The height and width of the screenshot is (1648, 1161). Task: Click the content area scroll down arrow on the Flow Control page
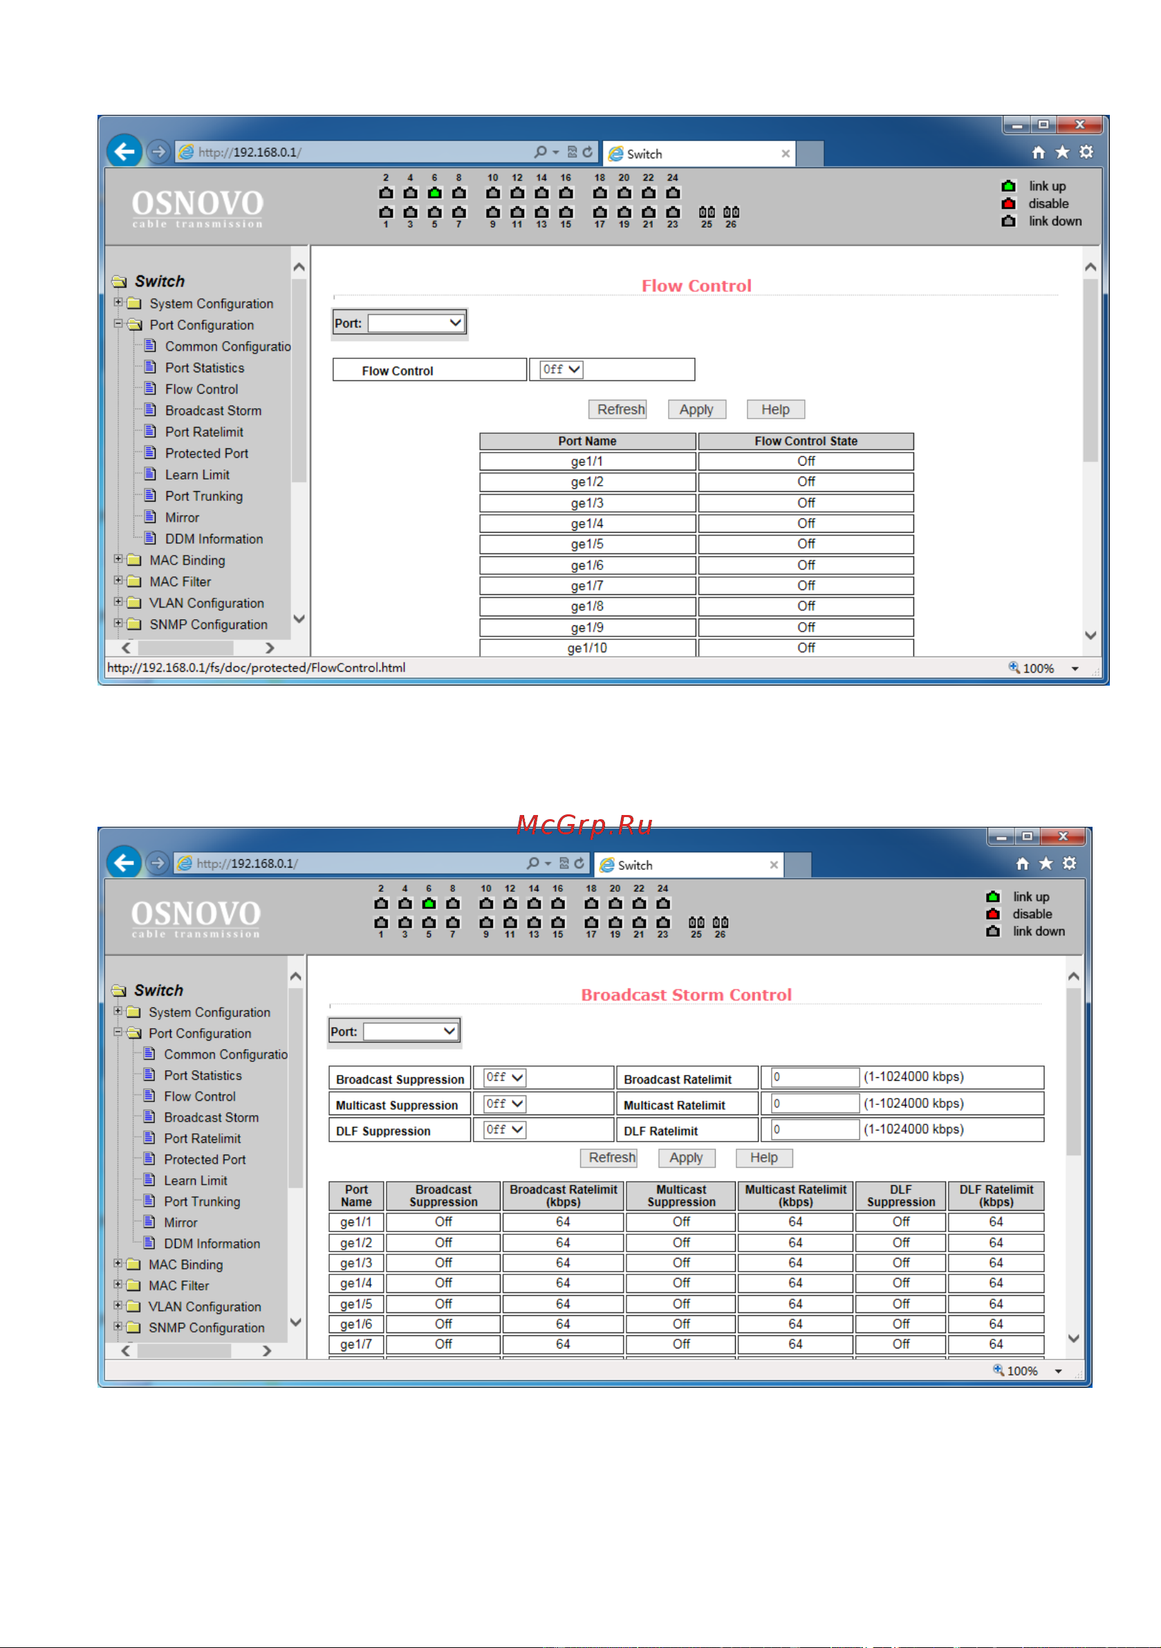click(1090, 635)
